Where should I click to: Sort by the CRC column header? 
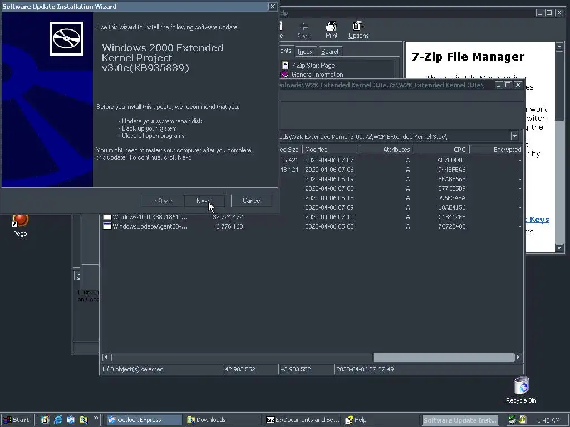pos(441,150)
